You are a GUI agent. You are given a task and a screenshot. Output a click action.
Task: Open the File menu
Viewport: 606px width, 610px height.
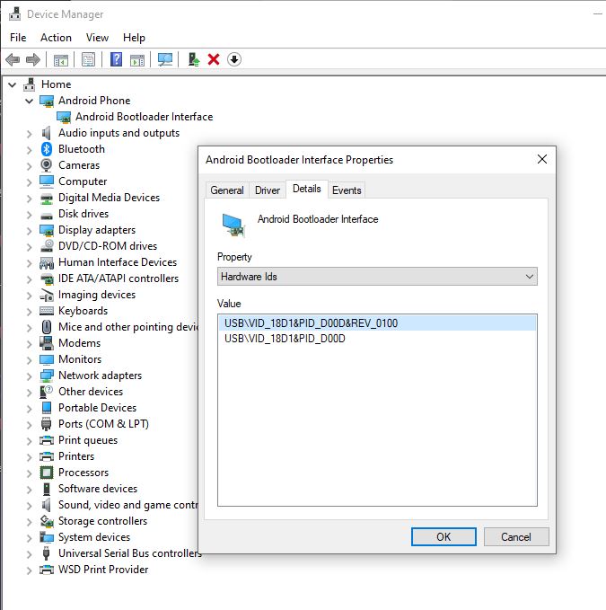[x=18, y=38]
